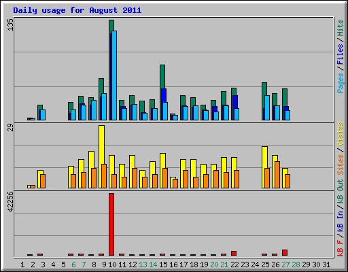
Task: Click day 1 on the x-axis
Action: 22,265
